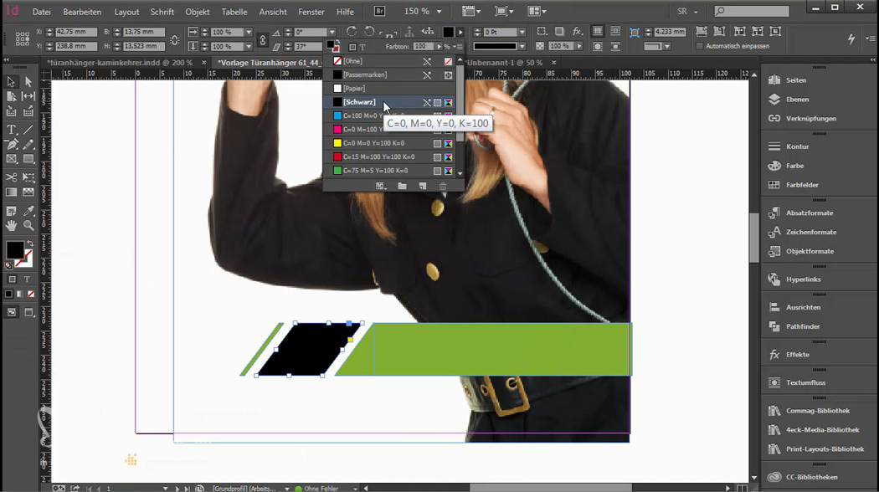Select the Hand tool
Screen dimensions: 879x492
click(11, 226)
